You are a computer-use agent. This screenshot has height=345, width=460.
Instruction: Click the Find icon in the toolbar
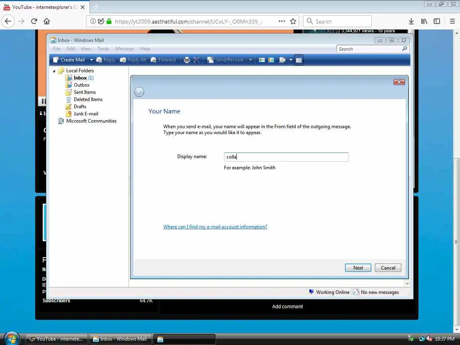(x=282, y=60)
